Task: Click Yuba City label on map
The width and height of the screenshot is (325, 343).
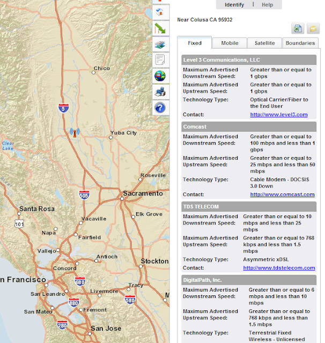Action: [123, 133]
